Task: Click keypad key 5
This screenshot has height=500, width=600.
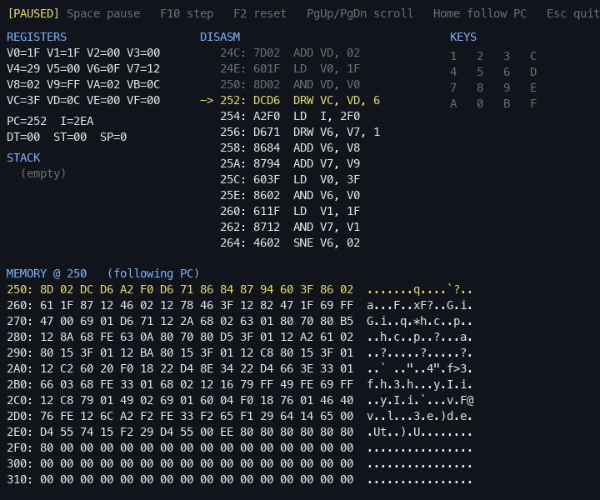Action: 480,72
